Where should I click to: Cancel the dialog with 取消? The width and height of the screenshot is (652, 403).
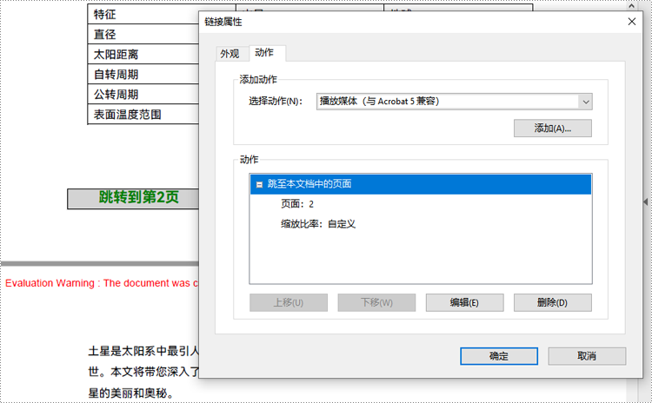click(587, 356)
